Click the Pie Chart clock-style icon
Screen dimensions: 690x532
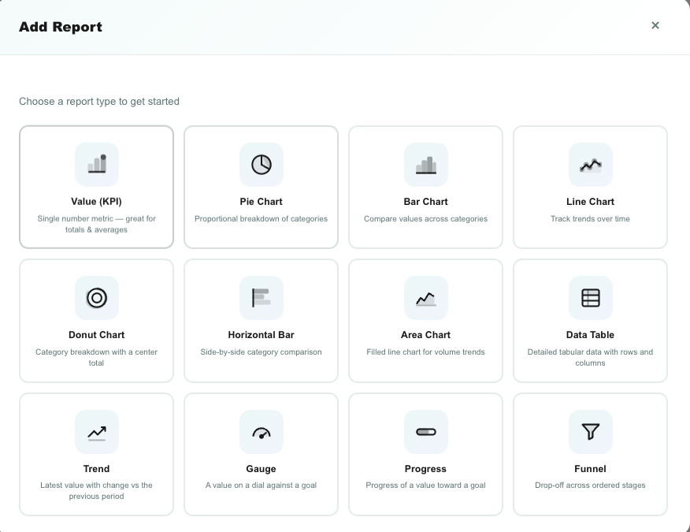click(261, 164)
